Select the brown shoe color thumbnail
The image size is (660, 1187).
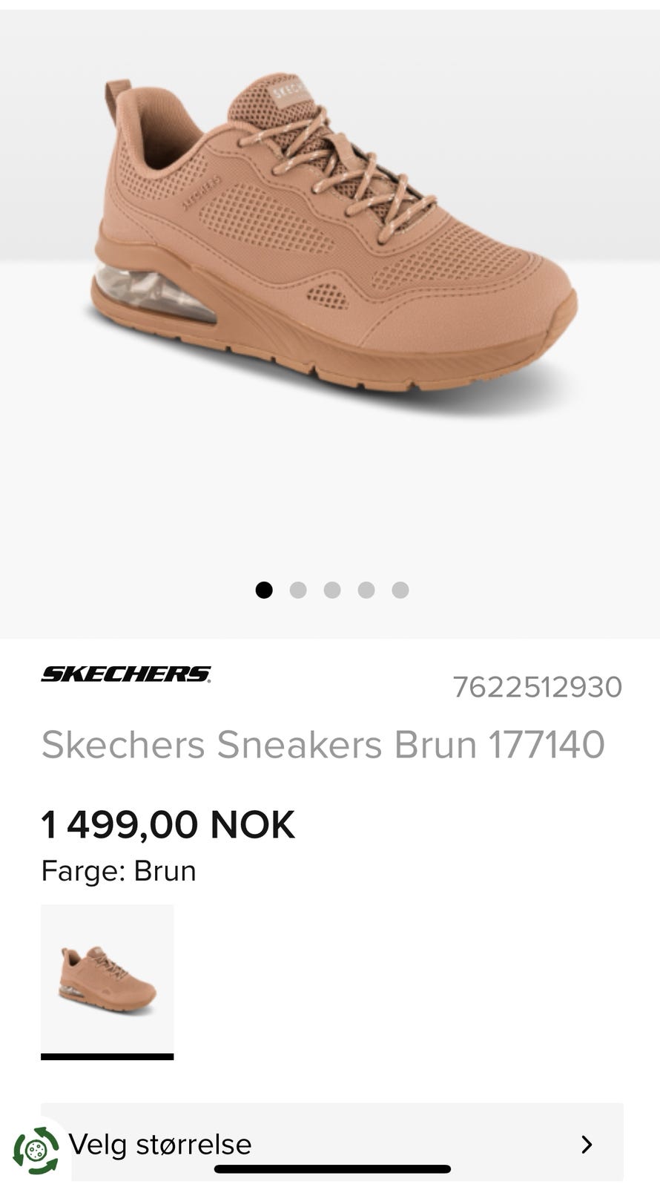pos(108,979)
